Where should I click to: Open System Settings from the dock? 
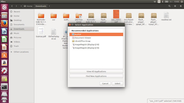point(4,71)
